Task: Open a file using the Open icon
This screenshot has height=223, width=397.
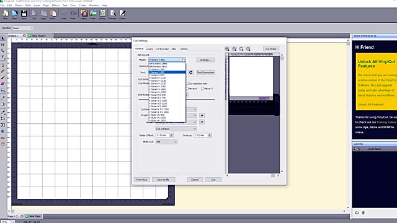Action: coord(14,14)
